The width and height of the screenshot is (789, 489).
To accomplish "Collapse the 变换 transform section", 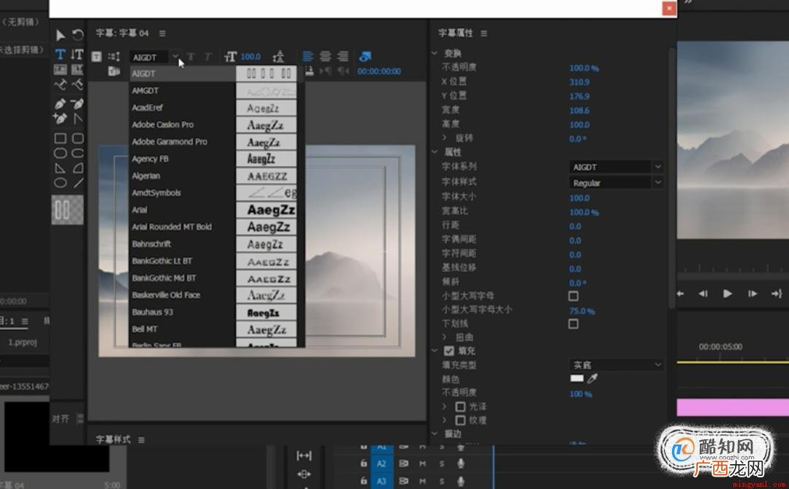I will tap(435, 53).
